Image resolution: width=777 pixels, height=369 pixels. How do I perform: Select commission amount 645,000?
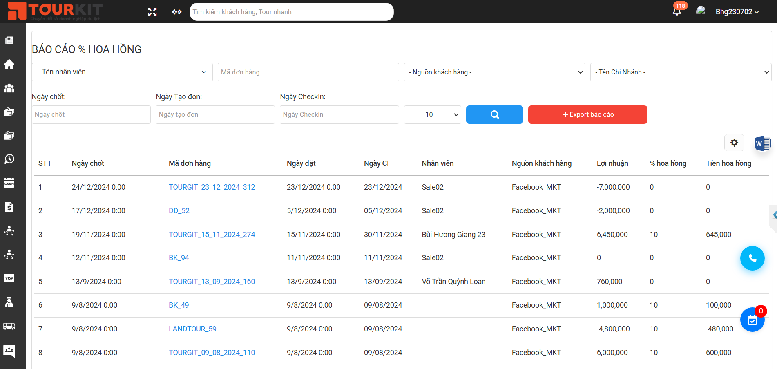tap(719, 235)
